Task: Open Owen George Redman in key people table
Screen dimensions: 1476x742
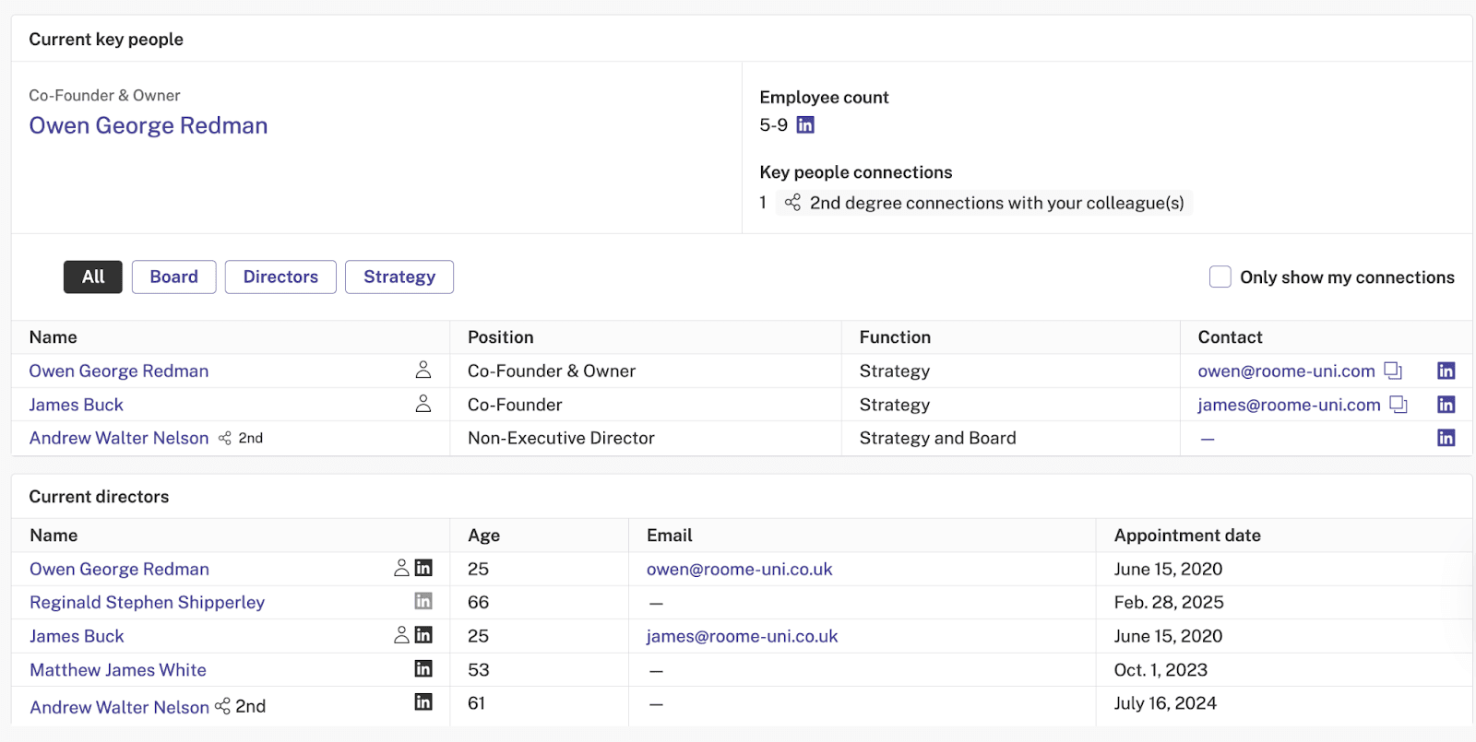Action: [119, 371]
